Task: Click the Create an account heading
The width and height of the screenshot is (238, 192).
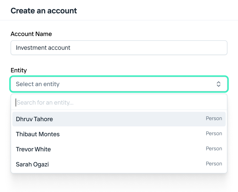Action: [44, 11]
